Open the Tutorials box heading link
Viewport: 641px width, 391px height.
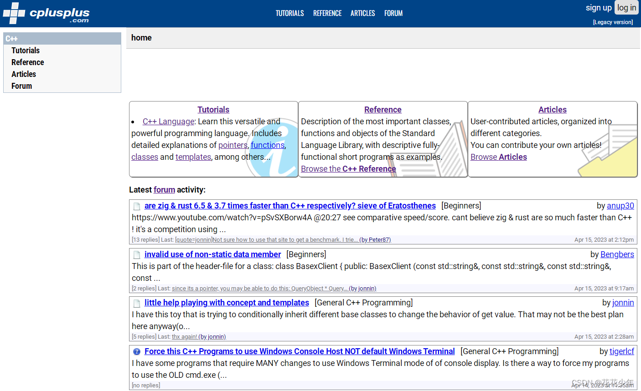tap(213, 110)
